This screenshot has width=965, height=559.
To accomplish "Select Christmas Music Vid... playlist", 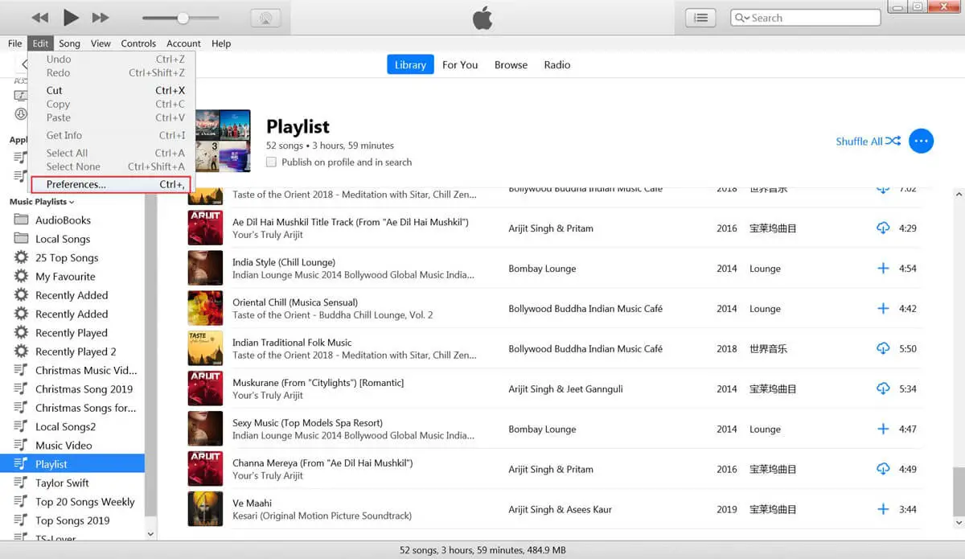I will point(86,370).
